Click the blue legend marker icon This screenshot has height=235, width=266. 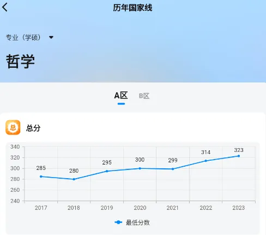point(118,222)
